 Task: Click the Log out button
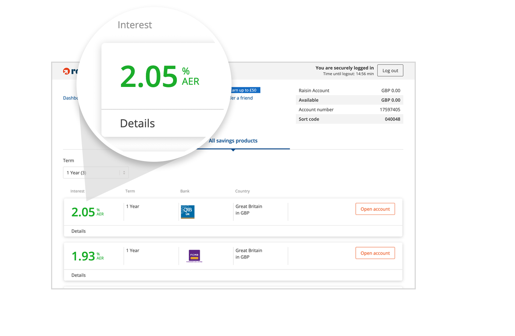click(x=390, y=70)
